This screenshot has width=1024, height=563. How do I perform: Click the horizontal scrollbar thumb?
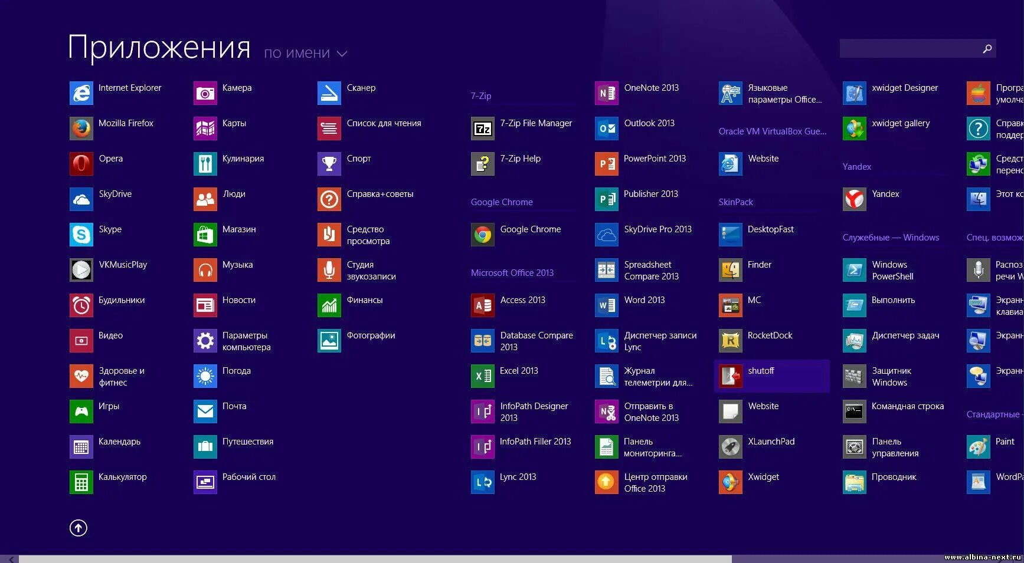pyautogui.click(x=375, y=559)
